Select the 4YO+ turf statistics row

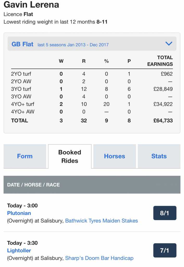click(x=23, y=104)
